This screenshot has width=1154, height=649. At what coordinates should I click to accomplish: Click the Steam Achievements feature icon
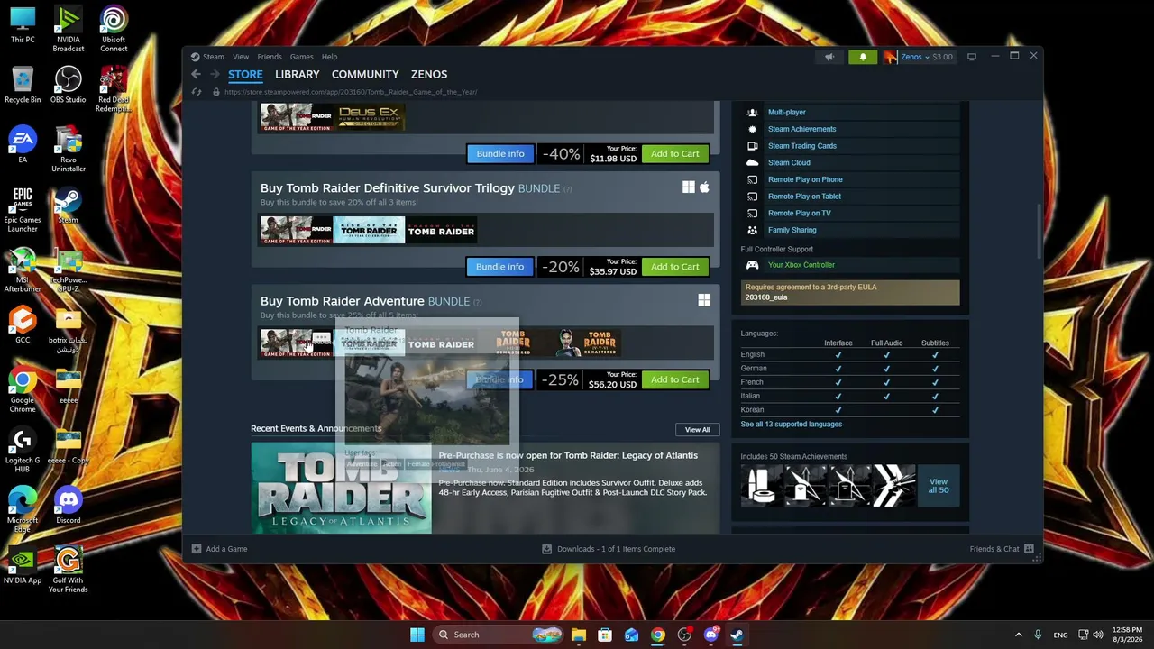[x=752, y=129]
